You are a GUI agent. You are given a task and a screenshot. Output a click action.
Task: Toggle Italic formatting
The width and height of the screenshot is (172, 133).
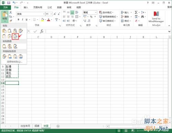(22, 20)
